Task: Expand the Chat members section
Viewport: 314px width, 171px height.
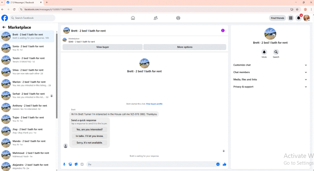Action: pyautogui.click(x=270, y=72)
